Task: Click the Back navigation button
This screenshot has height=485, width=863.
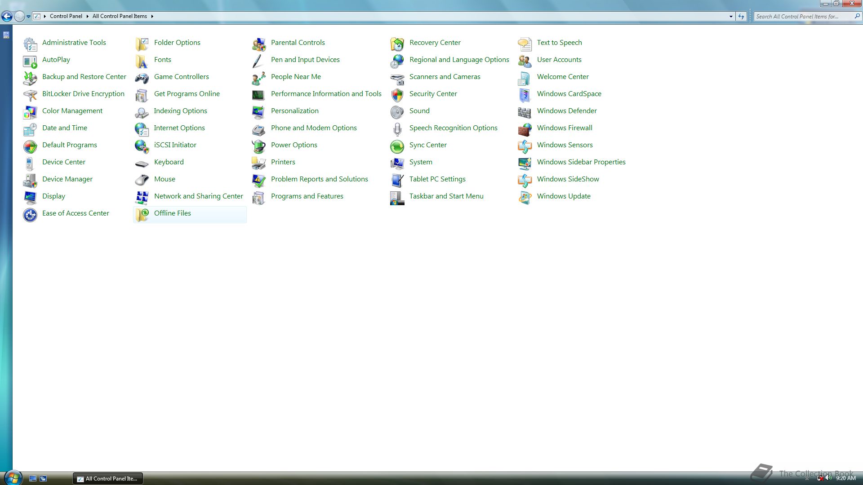Action: pyautogui.click(x=7, y=16)
